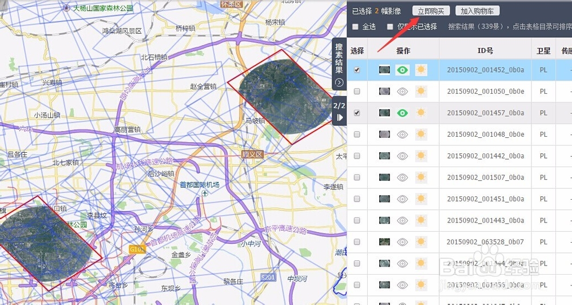This screenshot has width=572, height=305.
Task: Collapse the 搜索结果 side panel tab
Action: [x=339, y=64]
